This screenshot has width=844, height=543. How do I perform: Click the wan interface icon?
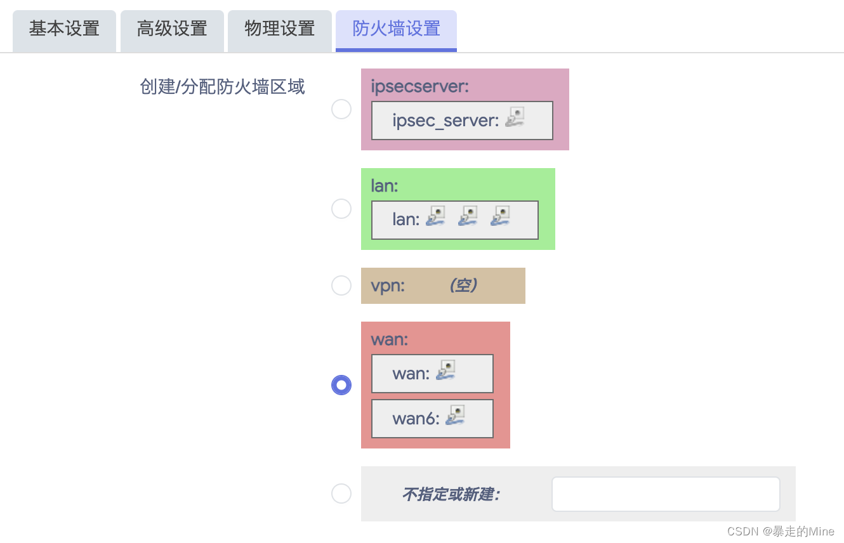[446, 370]
